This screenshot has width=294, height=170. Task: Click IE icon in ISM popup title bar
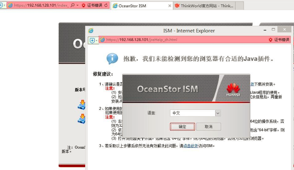point(91,31)
